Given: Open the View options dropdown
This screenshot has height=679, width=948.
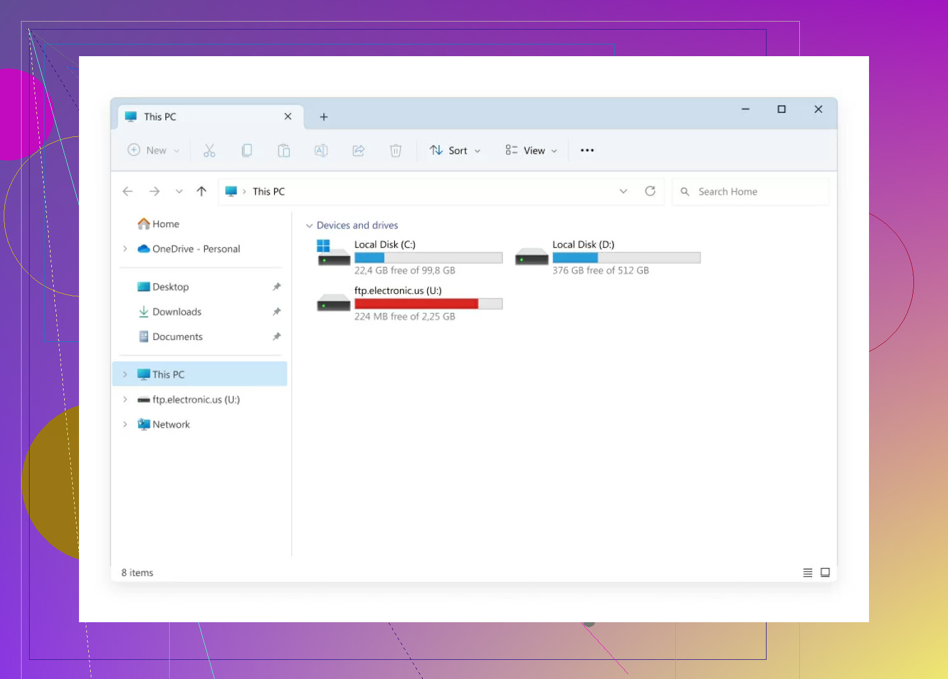Looking at the screenshot, I should (531, 150).
